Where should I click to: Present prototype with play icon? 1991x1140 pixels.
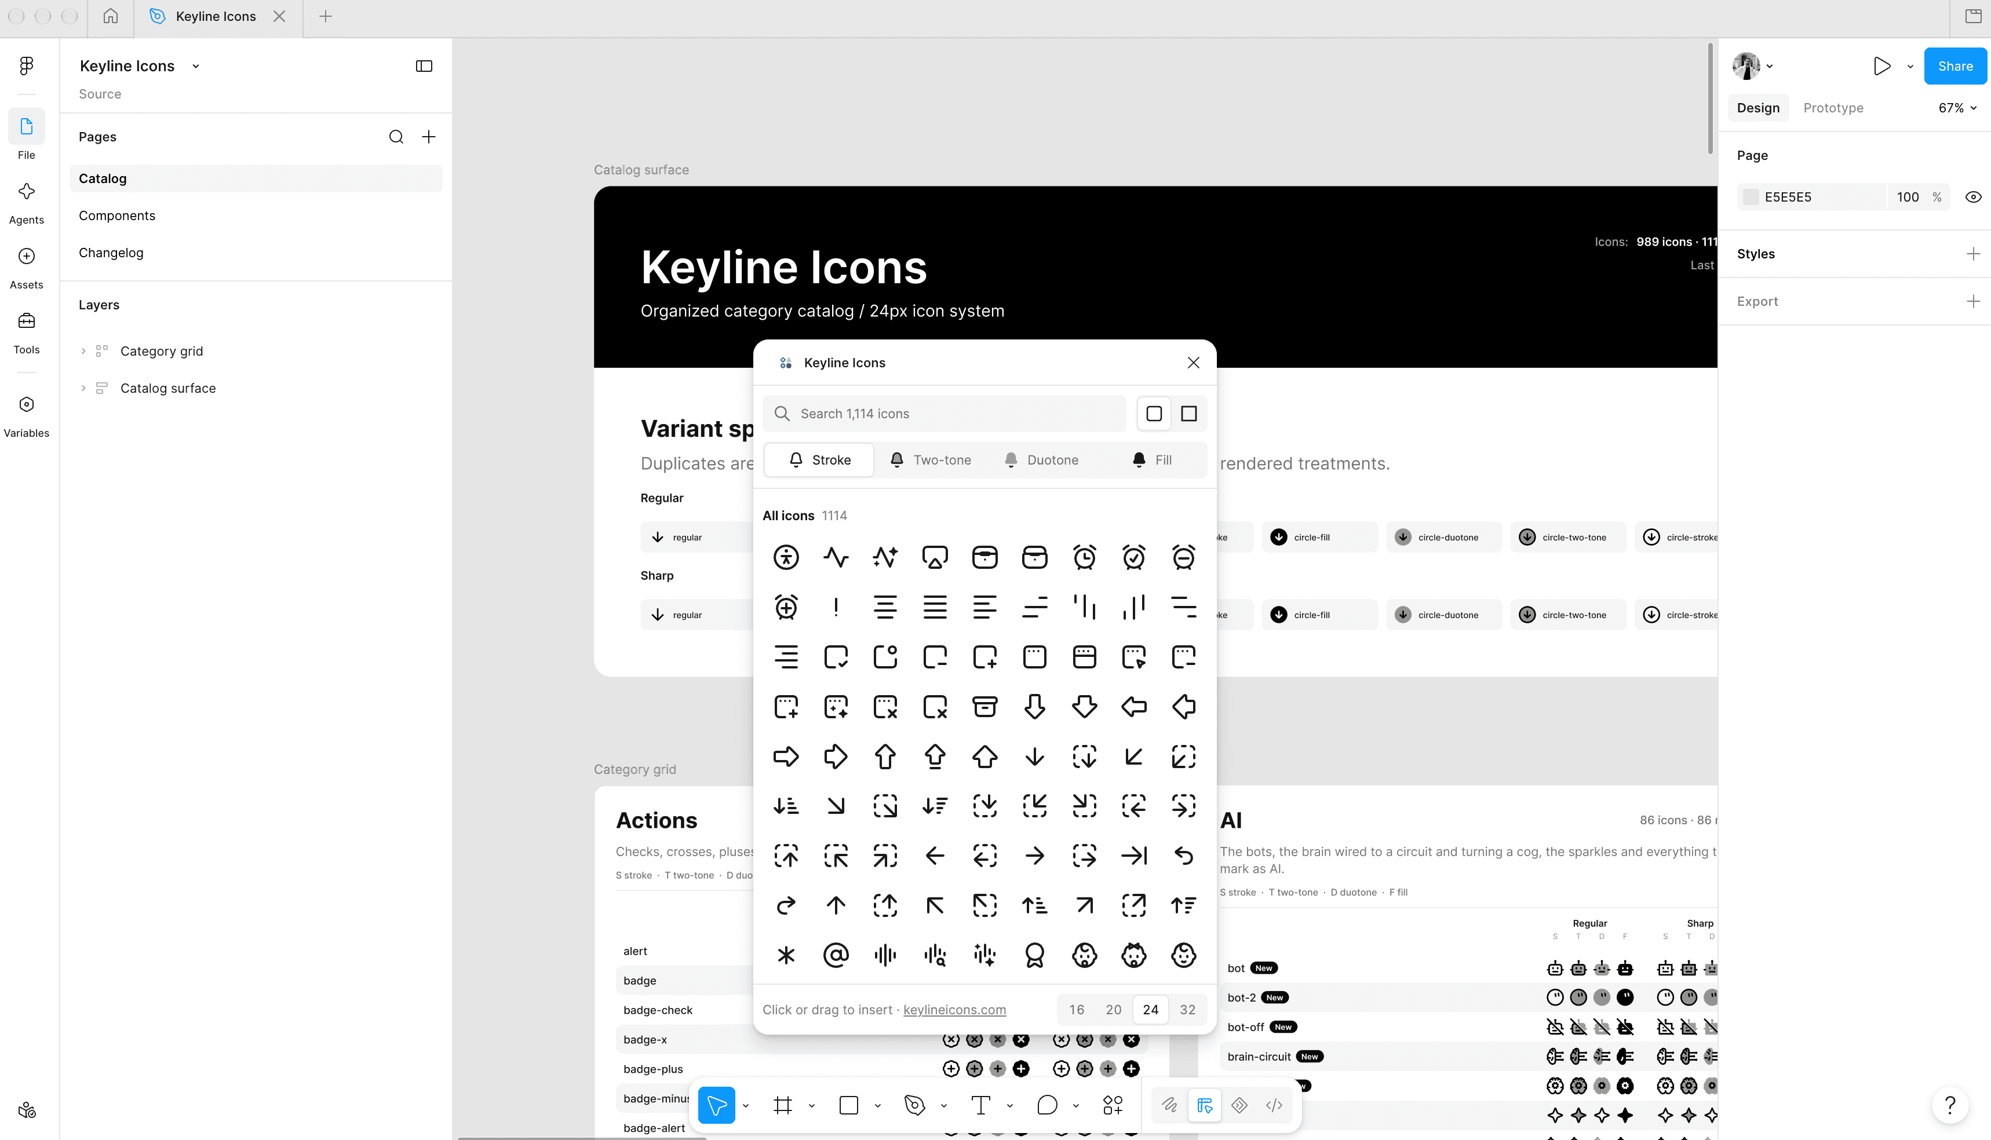[x=1881, y=66]
